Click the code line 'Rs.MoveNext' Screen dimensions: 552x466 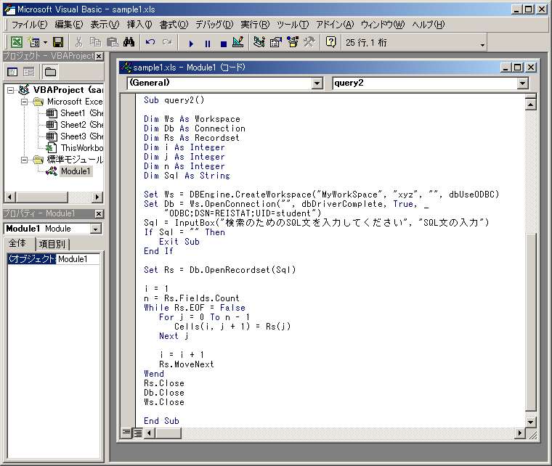click(x=186, y=364)
